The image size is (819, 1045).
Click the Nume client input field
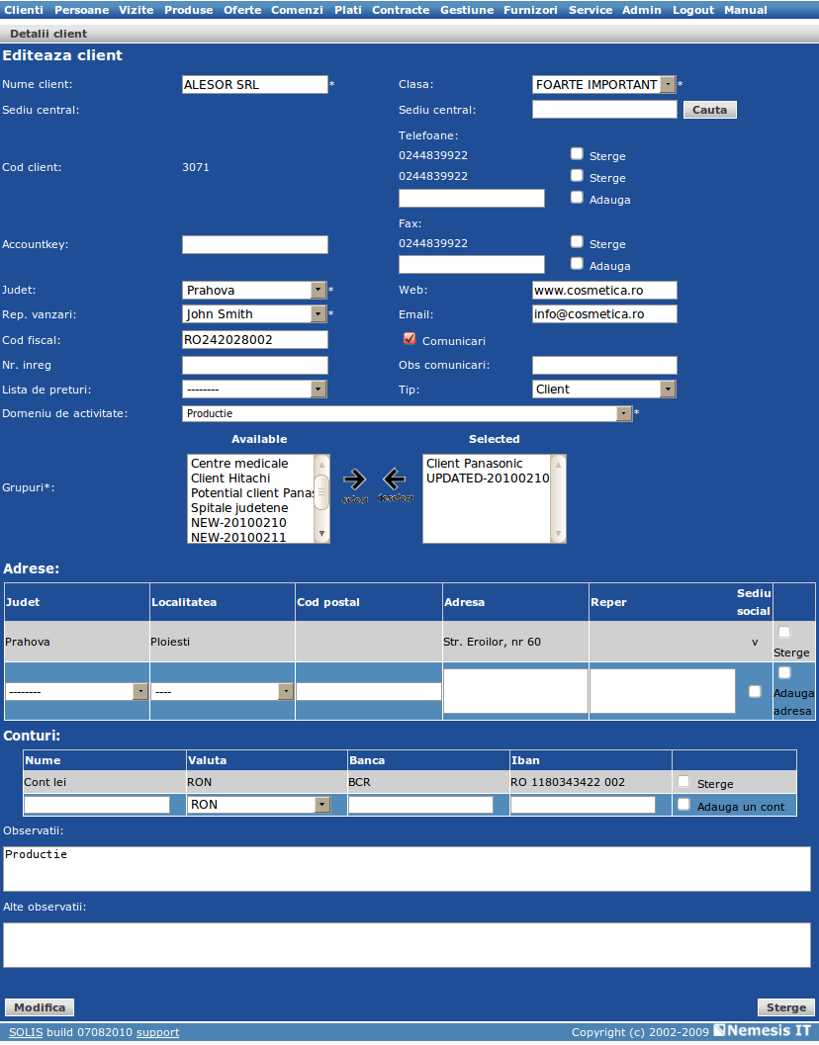[x=255, y=85]
